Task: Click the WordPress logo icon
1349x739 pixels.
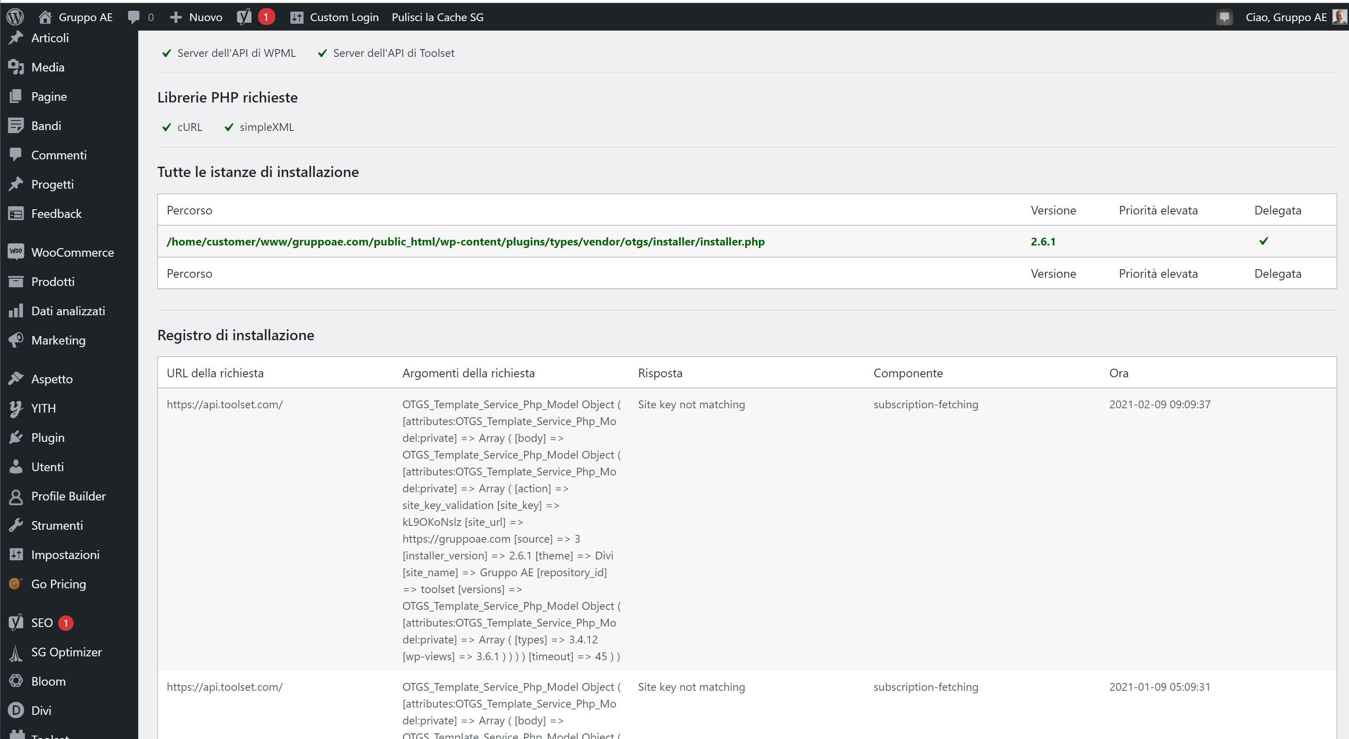Action: pos(15,17)
